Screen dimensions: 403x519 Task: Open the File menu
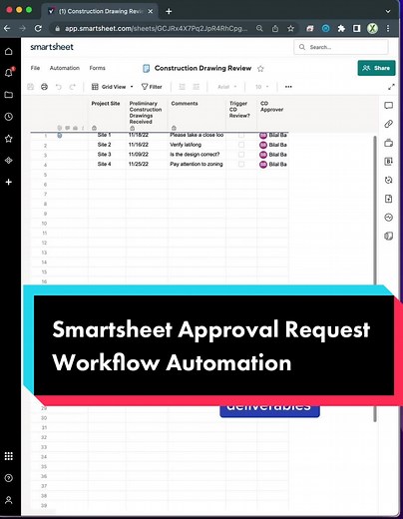35,68
